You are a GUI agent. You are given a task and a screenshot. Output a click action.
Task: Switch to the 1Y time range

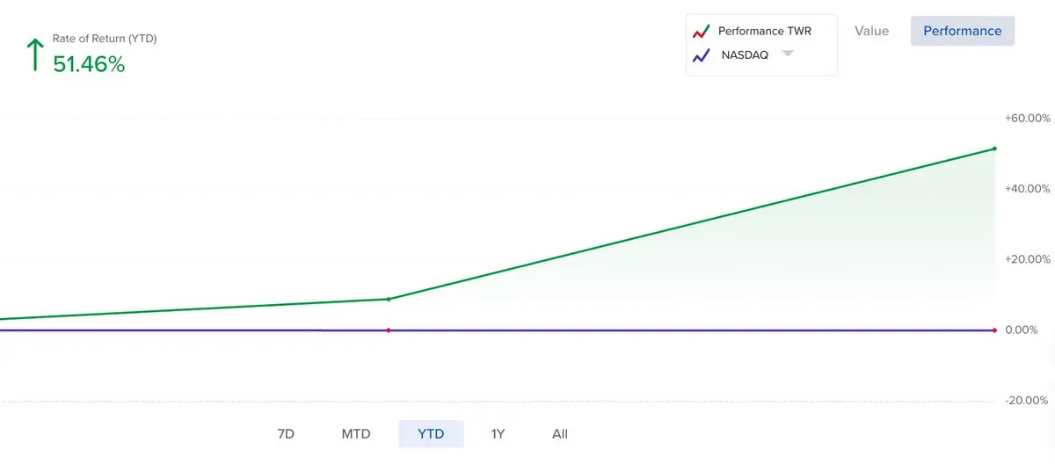[498, 434]
